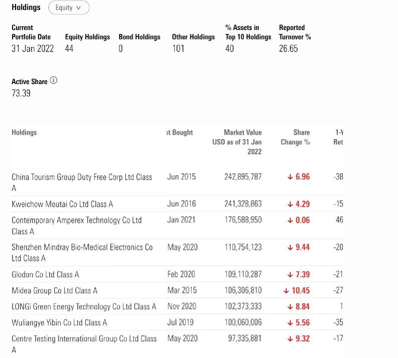Sort by Holdings column header
Image resolution: width=398 pixels, height=358 pixels.
(x=24, y=133)
